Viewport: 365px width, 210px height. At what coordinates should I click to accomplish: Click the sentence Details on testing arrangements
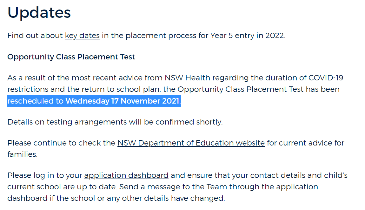tap(115, 122)
